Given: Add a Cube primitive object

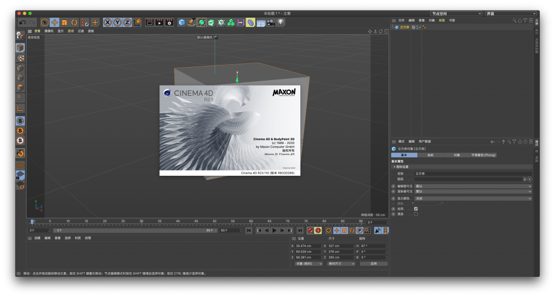Looking at the screenshot, I should point(182,22).
